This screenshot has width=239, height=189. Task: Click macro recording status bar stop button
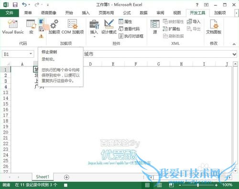click(65, 185)
